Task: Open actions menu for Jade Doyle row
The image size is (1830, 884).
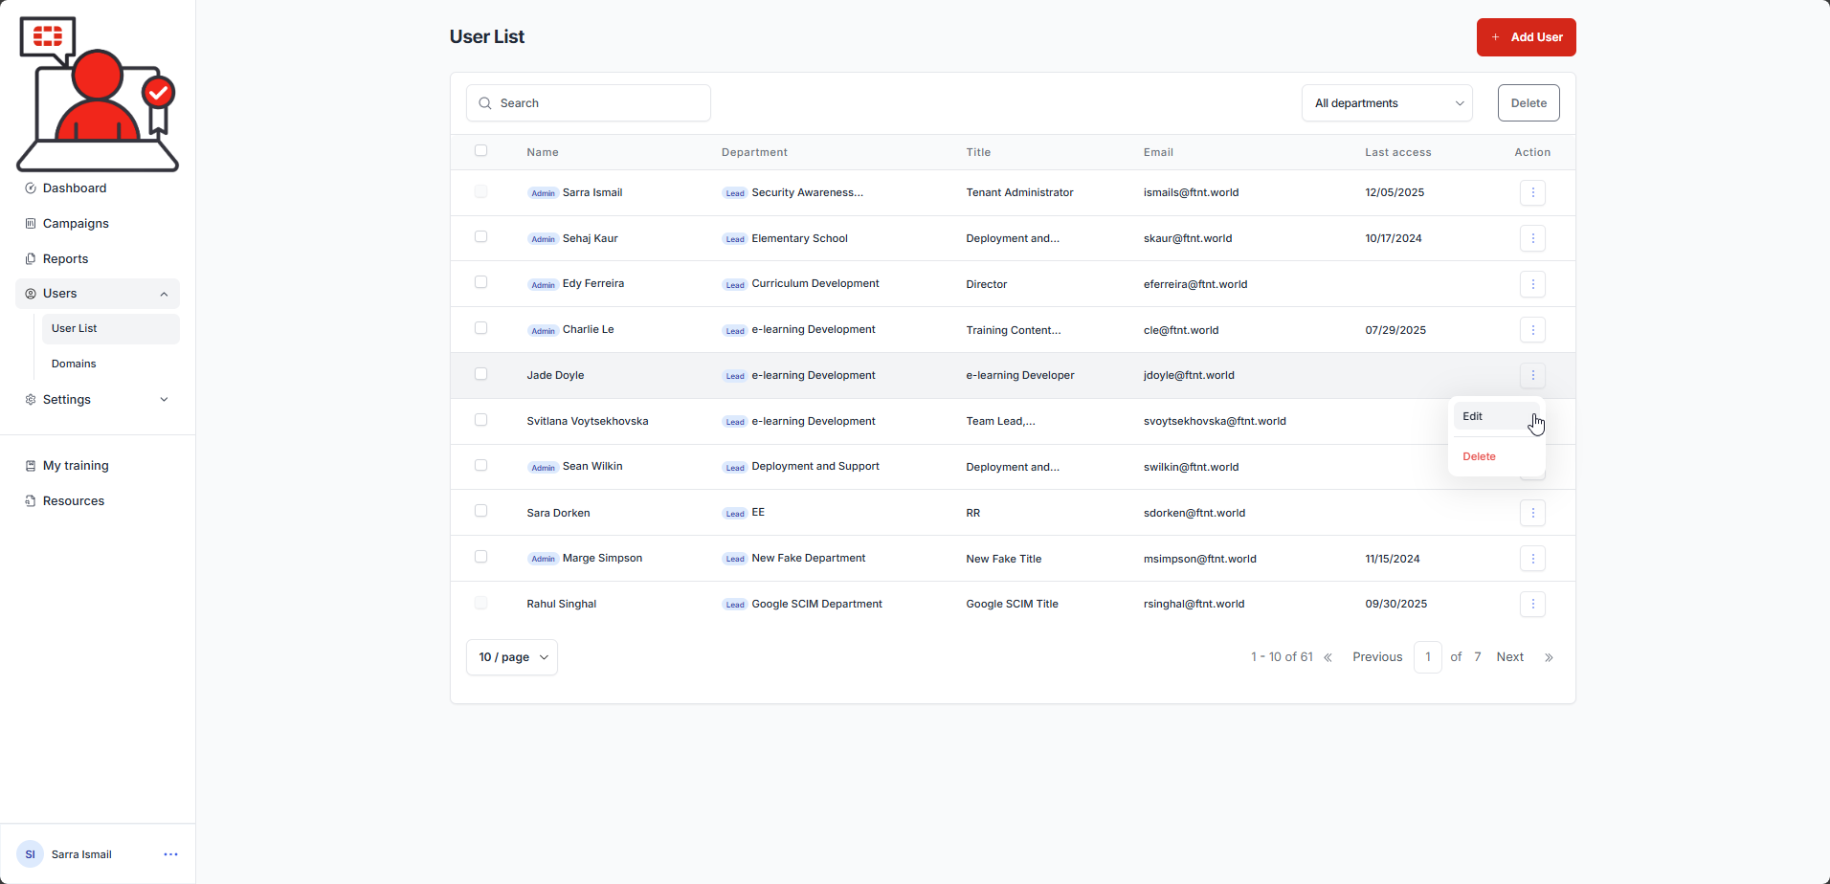Action: (x=1532, y=375)
